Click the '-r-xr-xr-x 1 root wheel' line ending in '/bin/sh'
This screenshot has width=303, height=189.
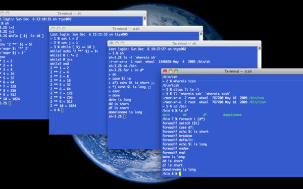click(x=160, y=61)
